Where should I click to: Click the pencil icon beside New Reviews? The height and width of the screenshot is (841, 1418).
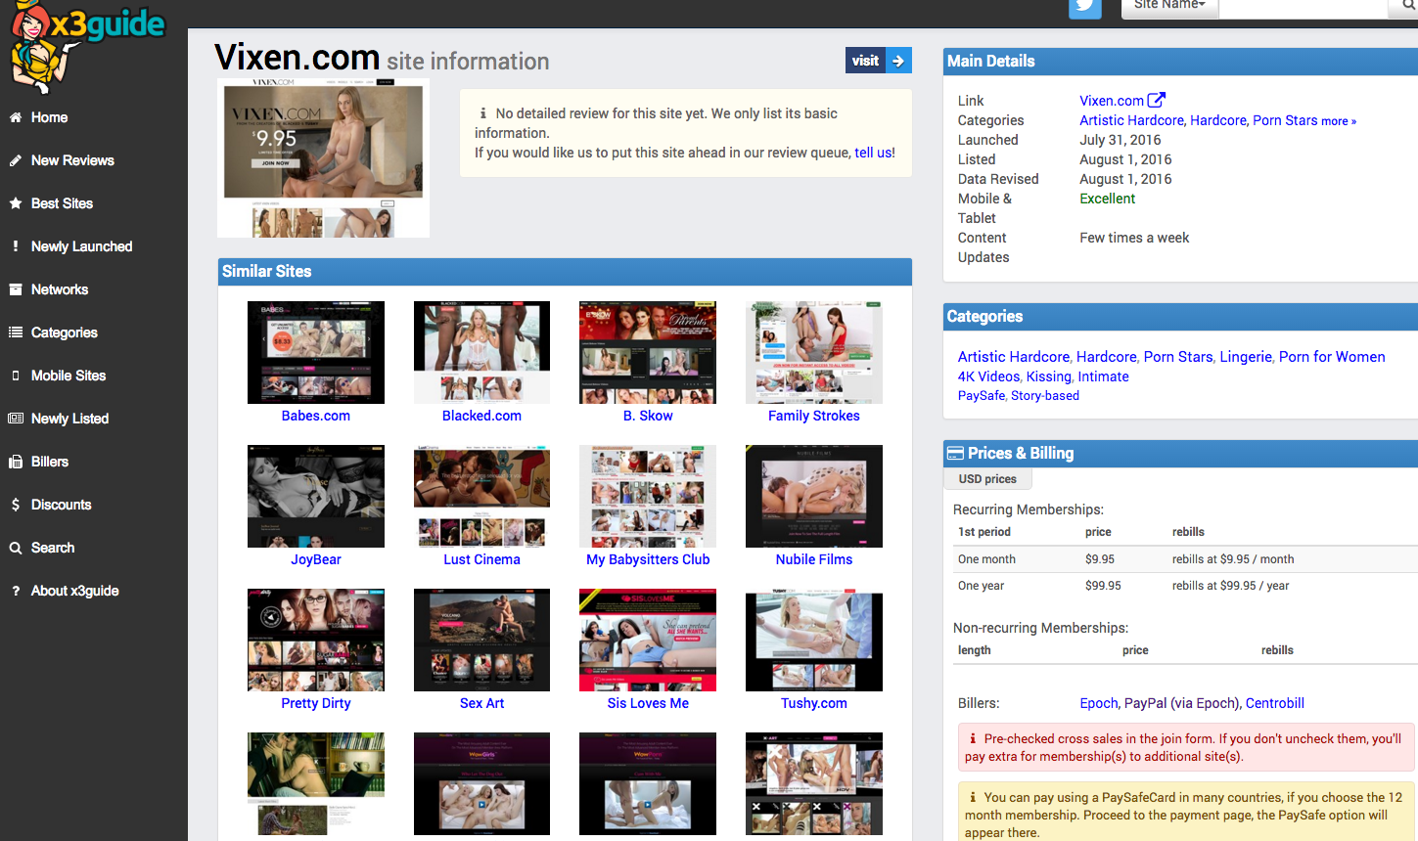pos(16,160)
